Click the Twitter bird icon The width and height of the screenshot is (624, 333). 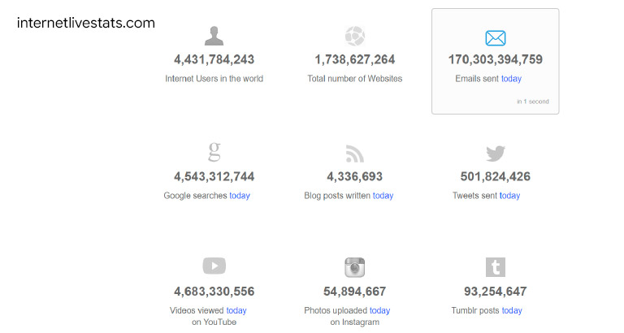(496, 154)
